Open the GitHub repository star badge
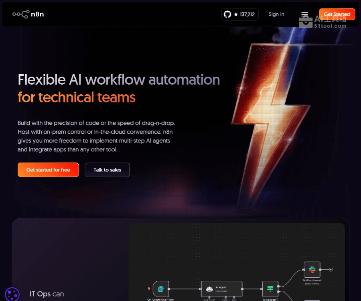This screenshot has height=301, width=361. coord(240,14)
